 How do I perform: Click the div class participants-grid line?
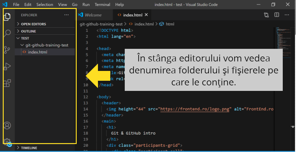(x=144, y=145)
